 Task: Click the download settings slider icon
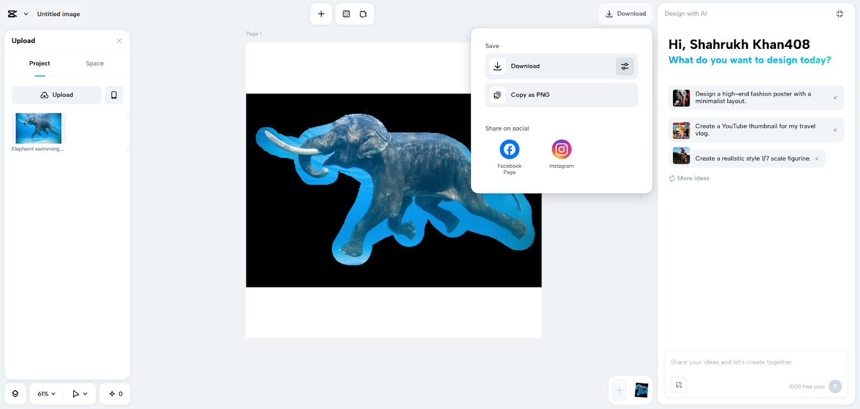pos(625,67)
